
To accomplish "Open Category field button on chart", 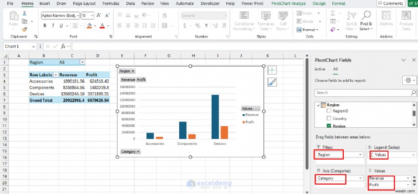I will (x=131, y=151).
